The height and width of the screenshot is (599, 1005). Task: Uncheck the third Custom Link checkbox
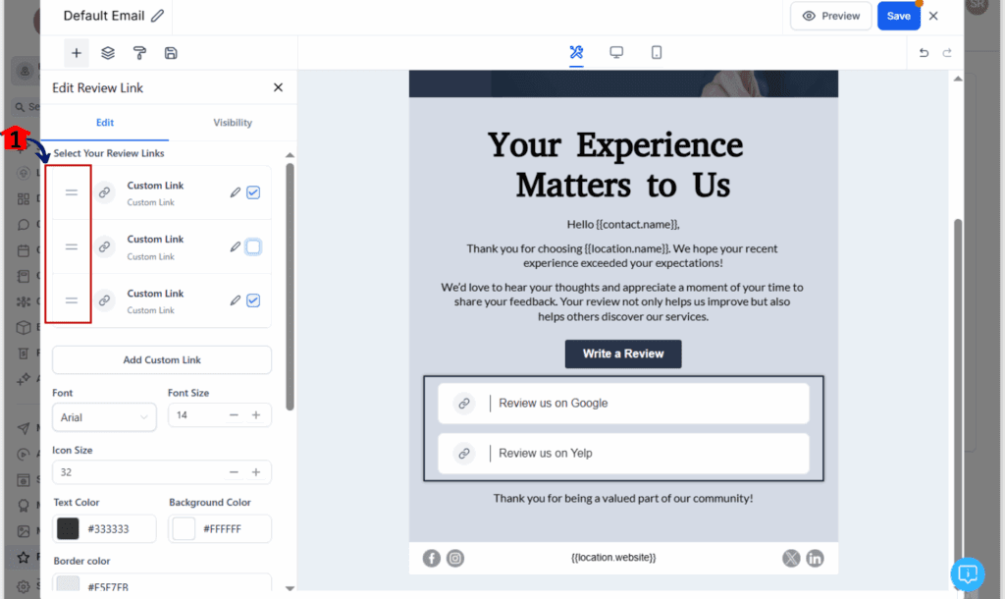pos(253,300)
